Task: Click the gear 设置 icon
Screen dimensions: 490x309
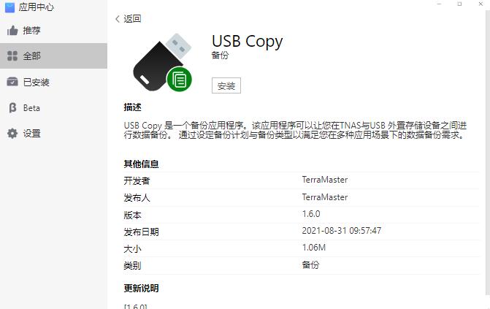Action: pos(12,133)
